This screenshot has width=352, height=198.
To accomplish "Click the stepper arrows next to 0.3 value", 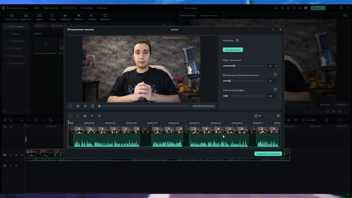I will pyautogui.click(x=276, y=96).
